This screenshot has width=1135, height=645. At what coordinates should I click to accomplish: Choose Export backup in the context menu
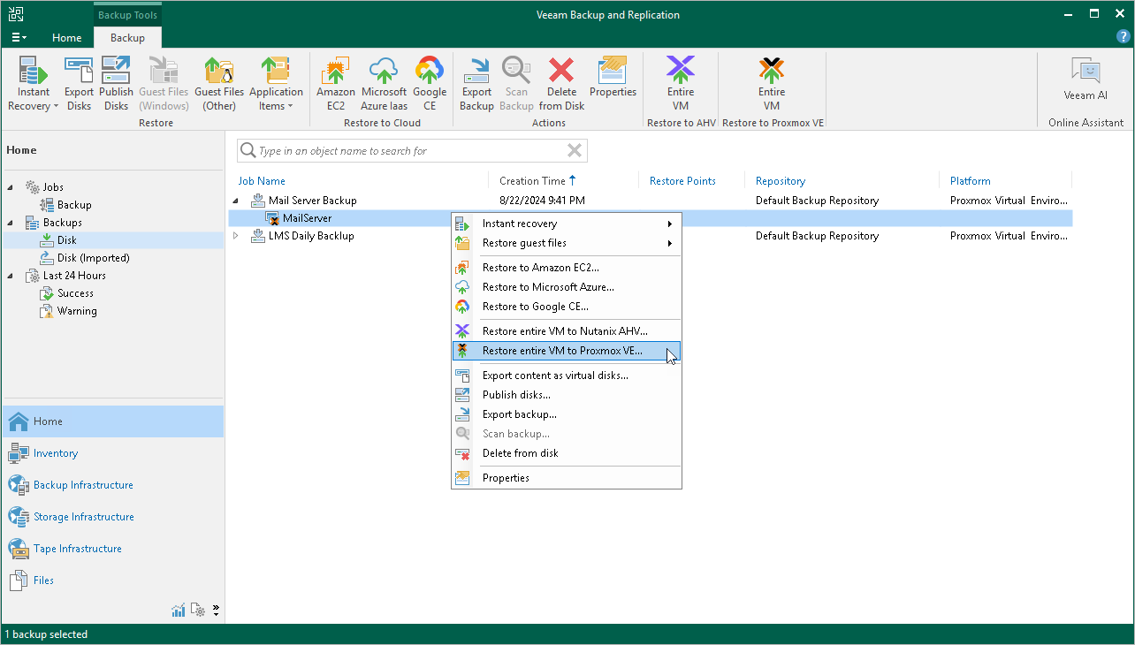pyautogui.click(x=567, y=414)
